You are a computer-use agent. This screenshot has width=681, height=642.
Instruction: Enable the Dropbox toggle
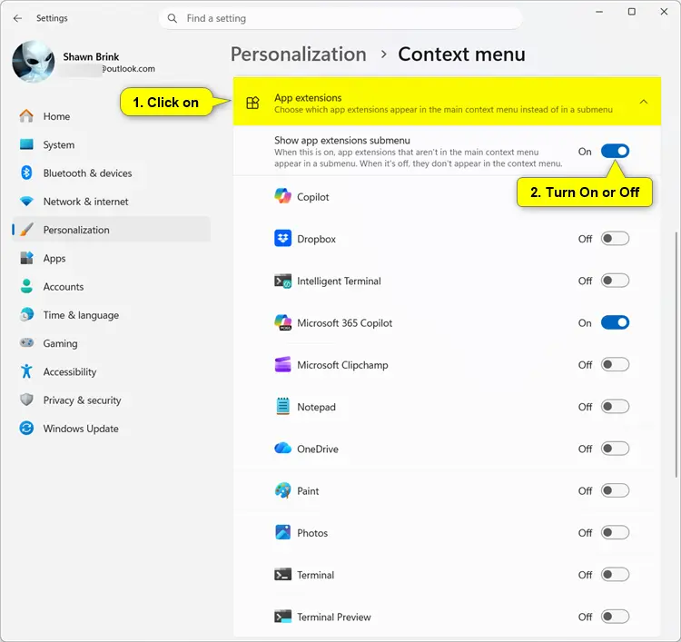click(615, 239)
